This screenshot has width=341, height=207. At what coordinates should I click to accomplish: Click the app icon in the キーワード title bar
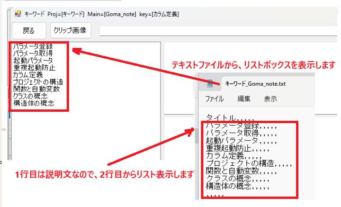[x=18, y=14]
